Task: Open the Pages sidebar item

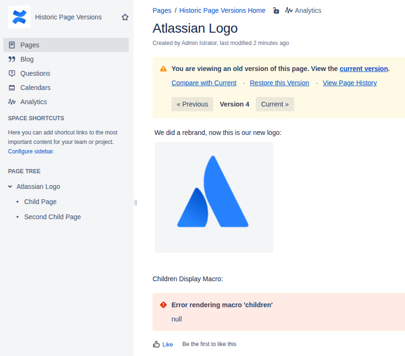Action: (66, 45)
